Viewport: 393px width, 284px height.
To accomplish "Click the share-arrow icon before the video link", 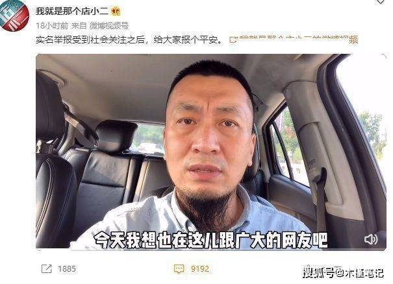I will (233, 40).
